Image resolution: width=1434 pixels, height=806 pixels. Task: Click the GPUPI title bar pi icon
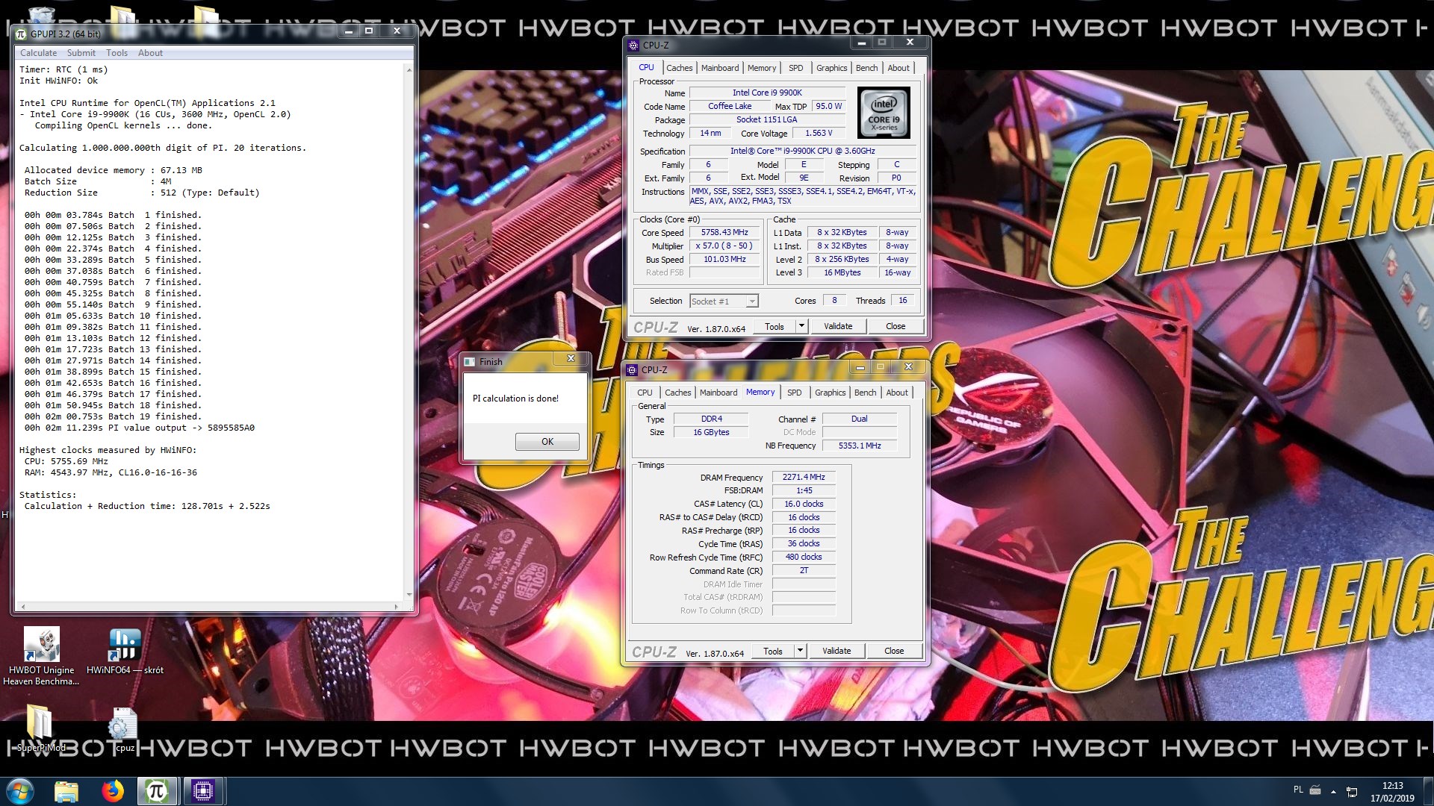pos(21,34)
